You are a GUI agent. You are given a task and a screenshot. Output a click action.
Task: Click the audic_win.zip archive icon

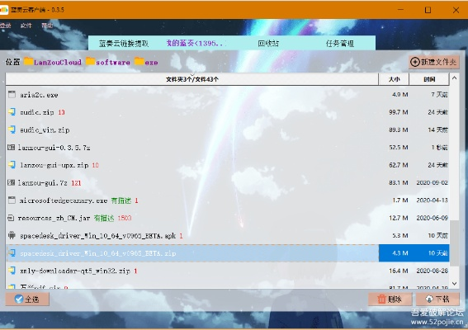pyautogui.click(x=12, y=130)
